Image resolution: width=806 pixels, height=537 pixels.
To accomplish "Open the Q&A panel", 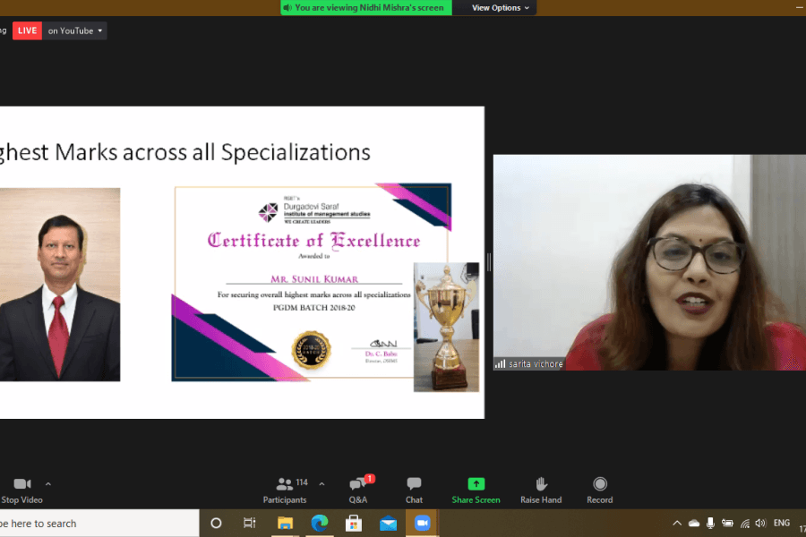I will pyautogui.click(x=359, y=490).
